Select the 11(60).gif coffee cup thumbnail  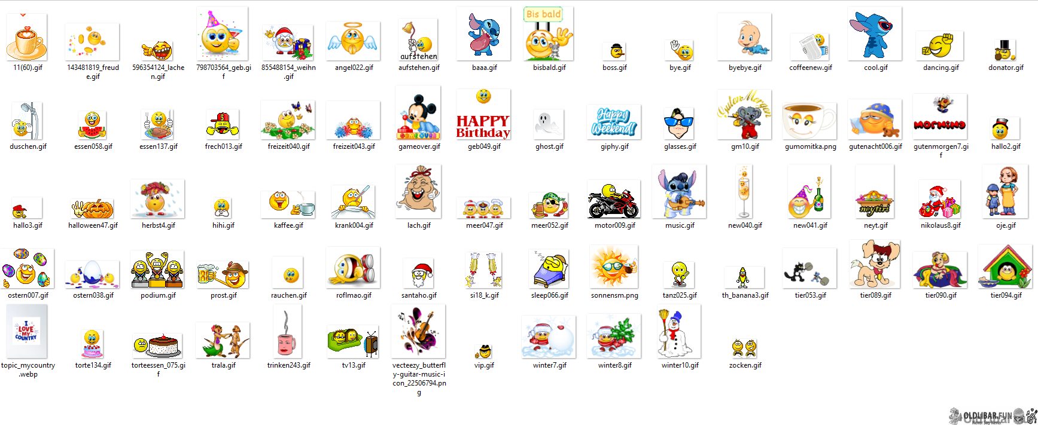tap(27, 38)
